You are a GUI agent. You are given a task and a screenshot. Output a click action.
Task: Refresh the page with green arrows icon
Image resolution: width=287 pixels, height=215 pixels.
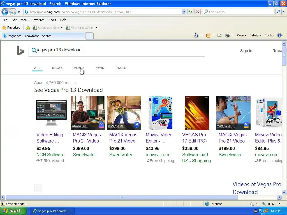click(190, 12)
